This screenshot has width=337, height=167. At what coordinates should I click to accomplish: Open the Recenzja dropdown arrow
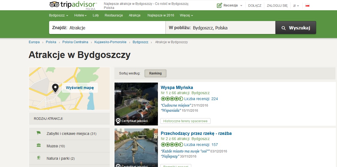pos(241,6)
